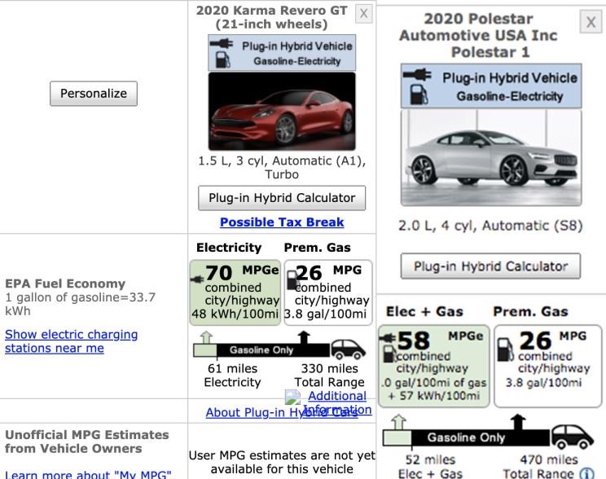
Task: Click the Polestar 26 MPG premium gas box
Action: pos(547,366)
